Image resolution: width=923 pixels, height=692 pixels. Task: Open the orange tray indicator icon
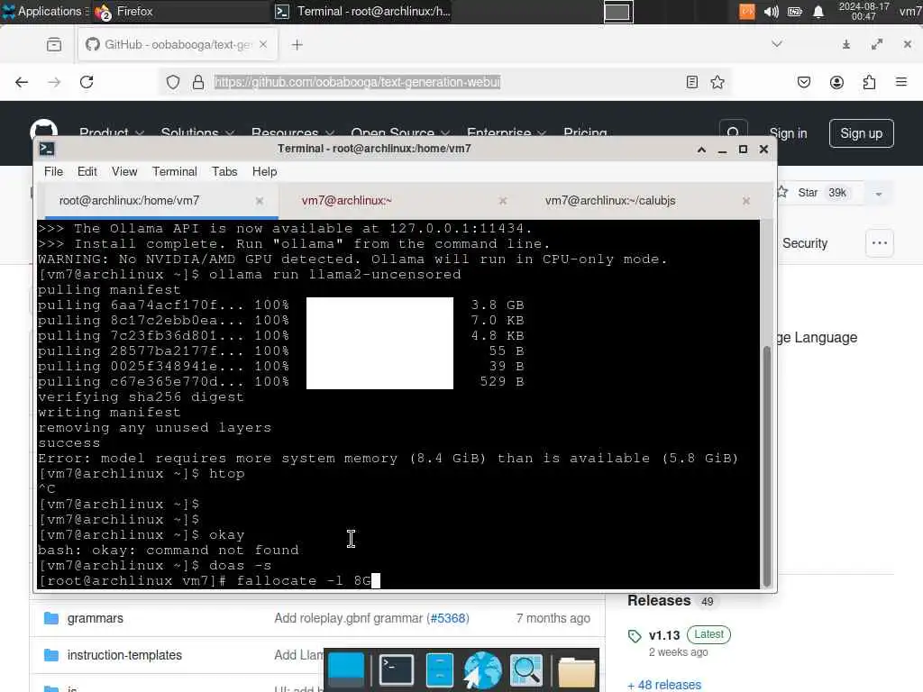pos(747,12)
